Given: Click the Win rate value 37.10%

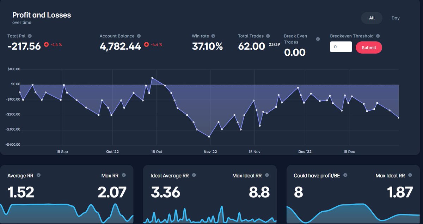Looking at the screenshot, I should click(207, 46).
